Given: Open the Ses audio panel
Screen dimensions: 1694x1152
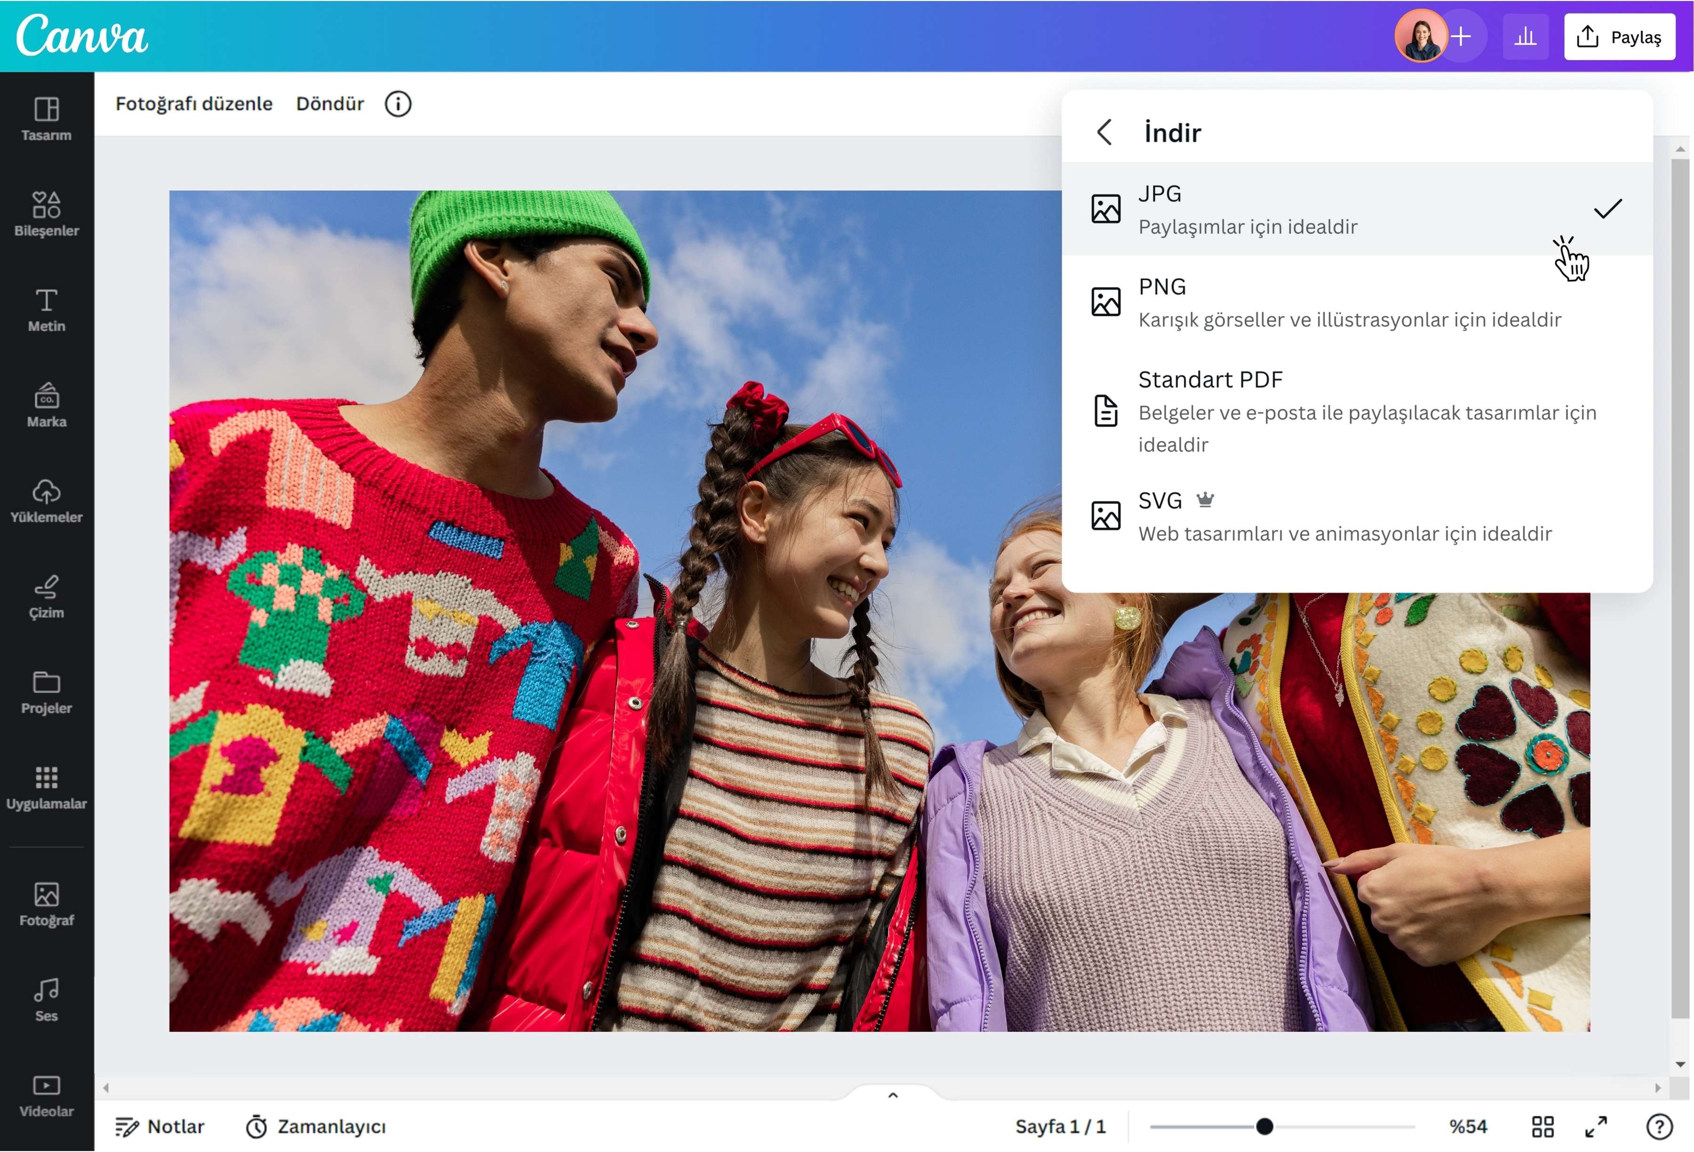Looking at the screenshot, I should pyautogui.click(x=46, y=1000).
